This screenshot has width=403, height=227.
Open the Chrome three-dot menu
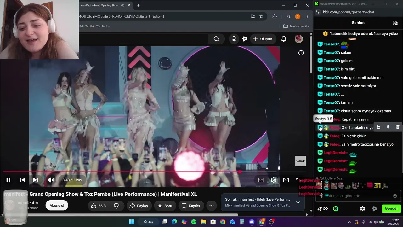point(307,16)
